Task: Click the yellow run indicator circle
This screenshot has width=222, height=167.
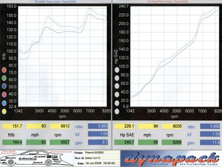Action: point(4,111)
